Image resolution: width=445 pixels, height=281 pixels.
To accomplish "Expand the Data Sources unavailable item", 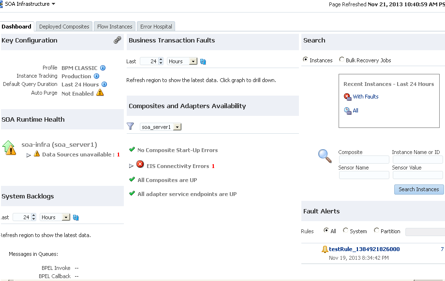I will (29, 155).
